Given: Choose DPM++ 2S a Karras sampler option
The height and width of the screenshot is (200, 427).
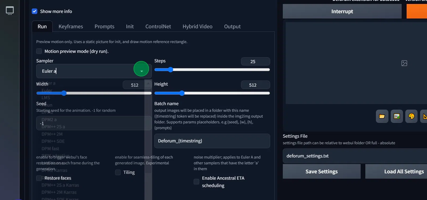Looking at the screenshot, I should (x=60, y=185).
